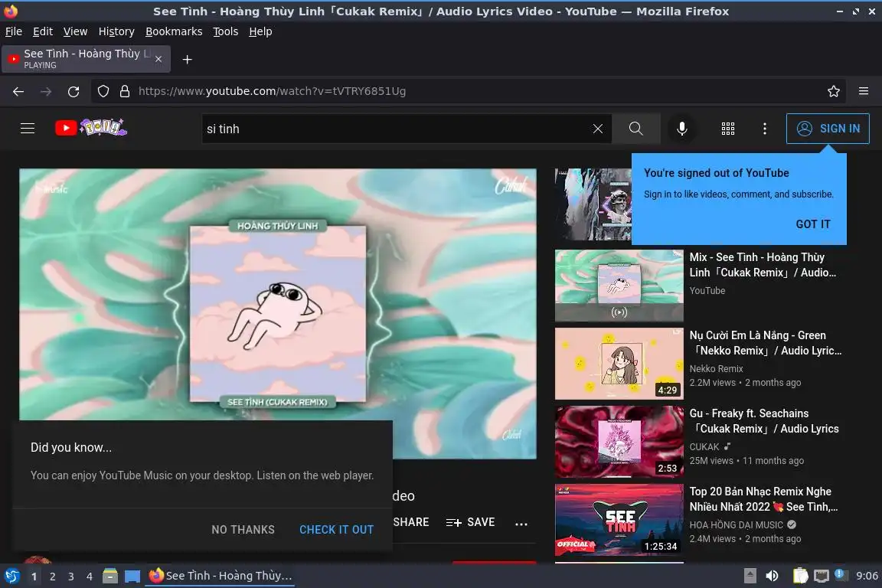Open Nụ Cười Em Là Nắng thumbnail

619,364
